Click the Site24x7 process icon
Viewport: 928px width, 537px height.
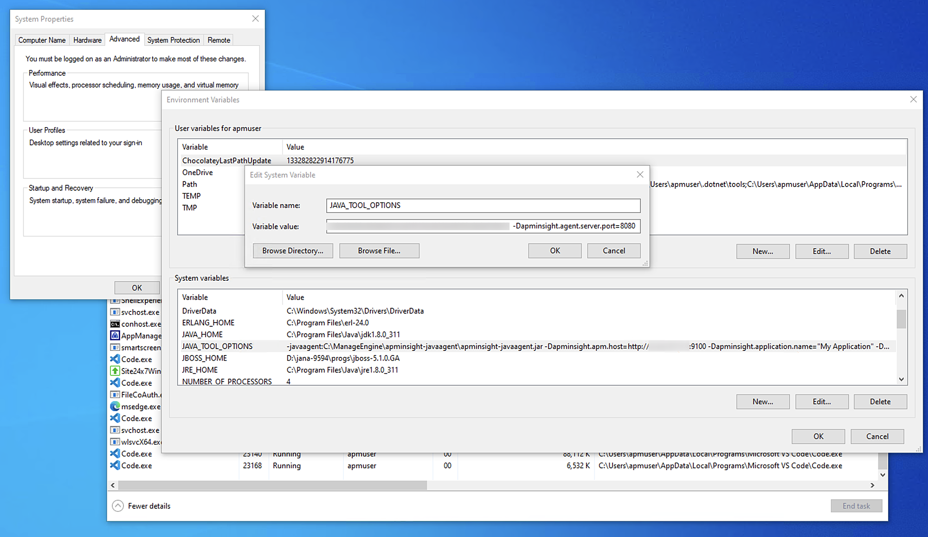(115, 371)
